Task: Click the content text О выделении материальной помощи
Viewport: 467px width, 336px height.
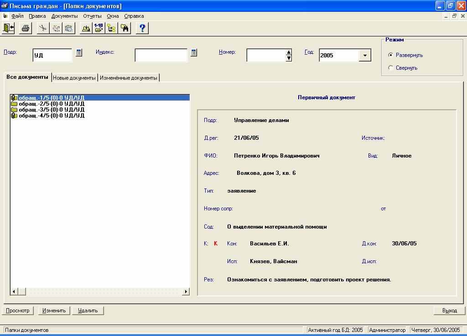Action: pyautogui.click(x=277, y=227)
